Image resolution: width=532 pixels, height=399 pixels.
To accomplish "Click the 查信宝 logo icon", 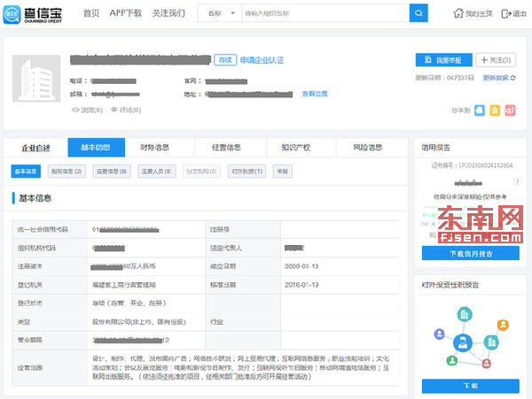I will click(x=12, y=14).
